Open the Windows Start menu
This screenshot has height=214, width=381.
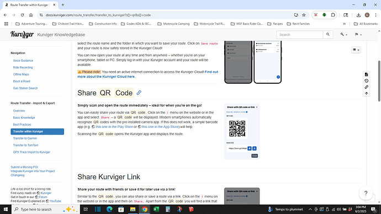tap(6, 209)
